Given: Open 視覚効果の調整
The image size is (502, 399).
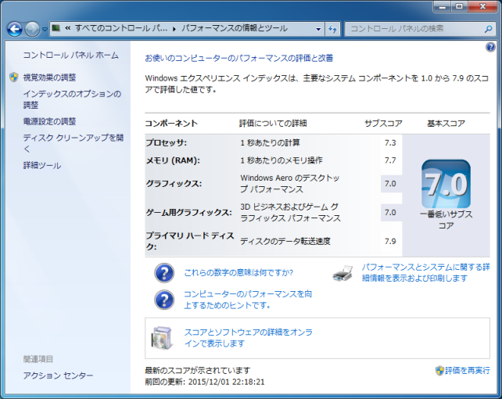Looking at the screenshot, I should [49, 77].
